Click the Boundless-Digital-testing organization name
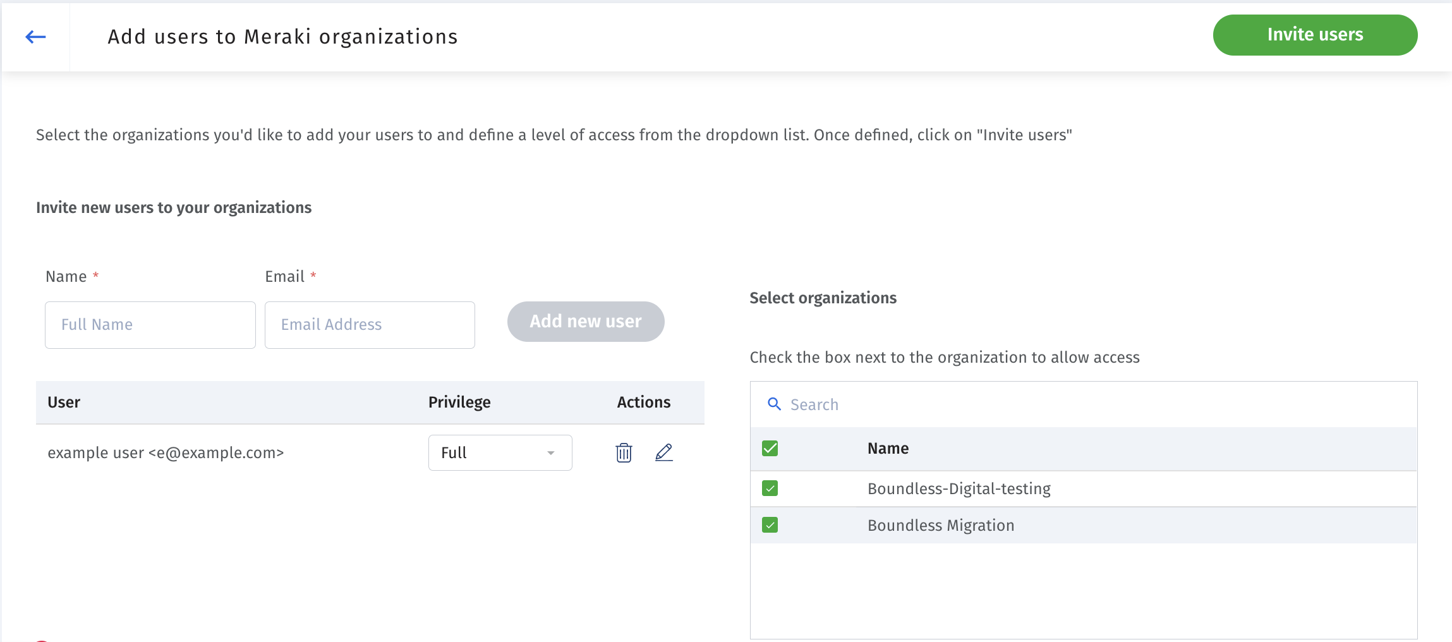Viewport: 1452px width, 642px height. point(959,488)
